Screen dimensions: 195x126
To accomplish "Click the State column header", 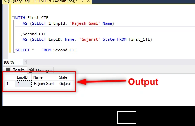I will (66, 77).
